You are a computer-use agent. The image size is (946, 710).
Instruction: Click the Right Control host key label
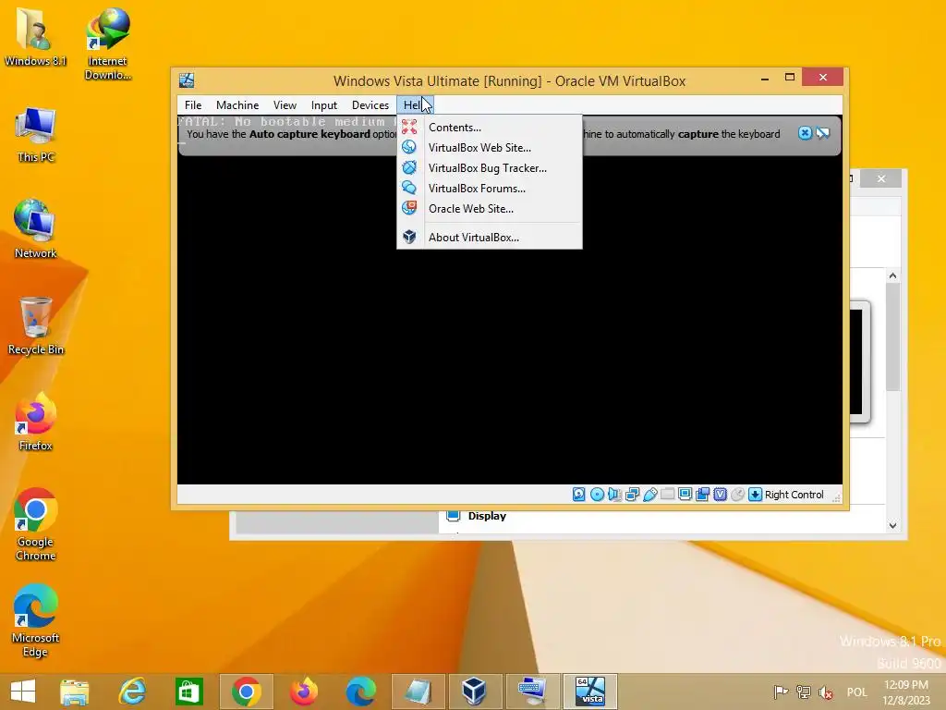tap(794, 495)
